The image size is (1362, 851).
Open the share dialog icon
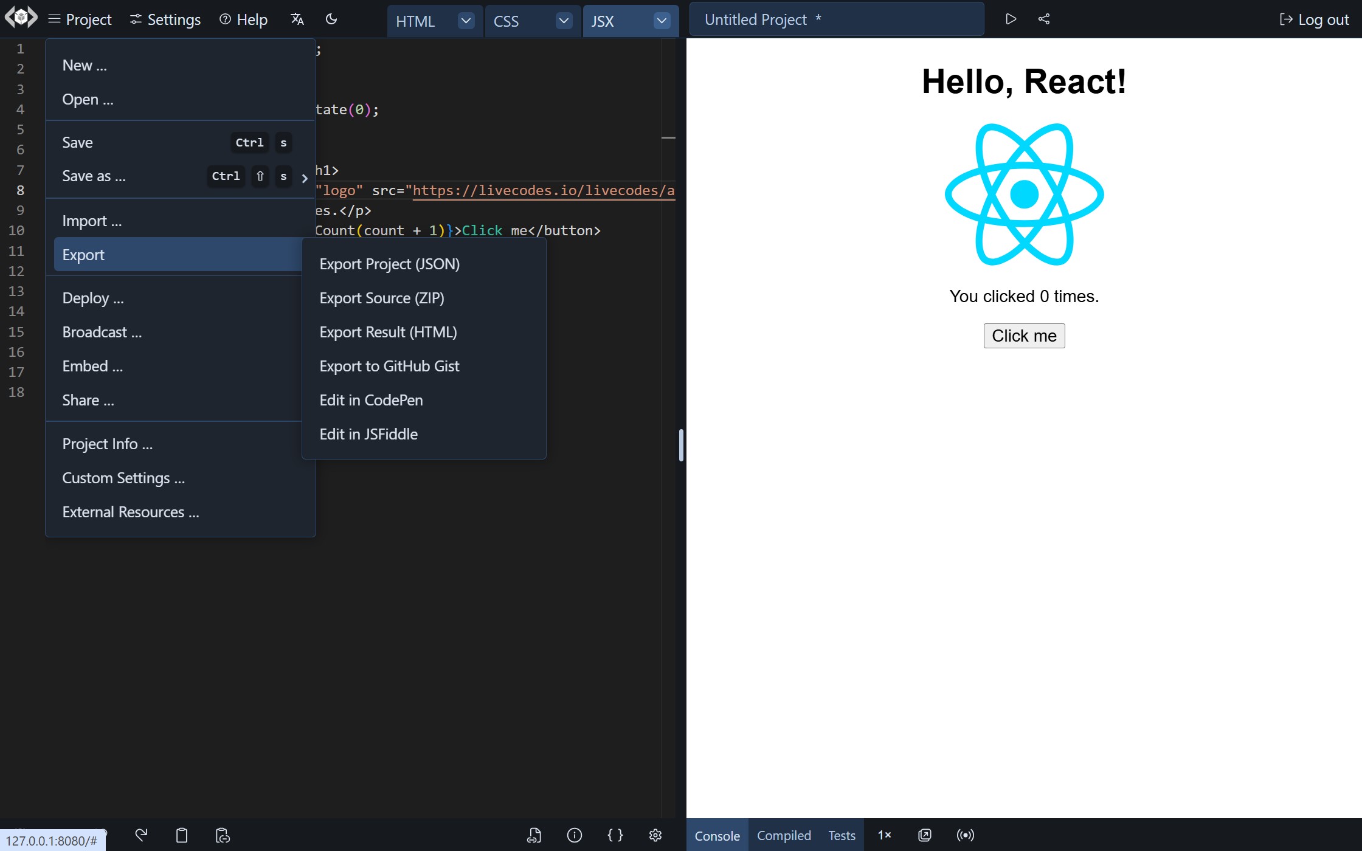point(1044,19)
